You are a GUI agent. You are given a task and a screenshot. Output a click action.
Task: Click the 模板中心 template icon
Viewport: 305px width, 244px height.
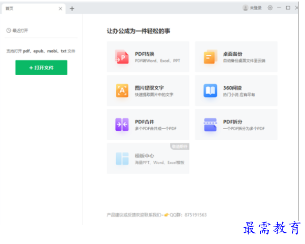[122, 159]
